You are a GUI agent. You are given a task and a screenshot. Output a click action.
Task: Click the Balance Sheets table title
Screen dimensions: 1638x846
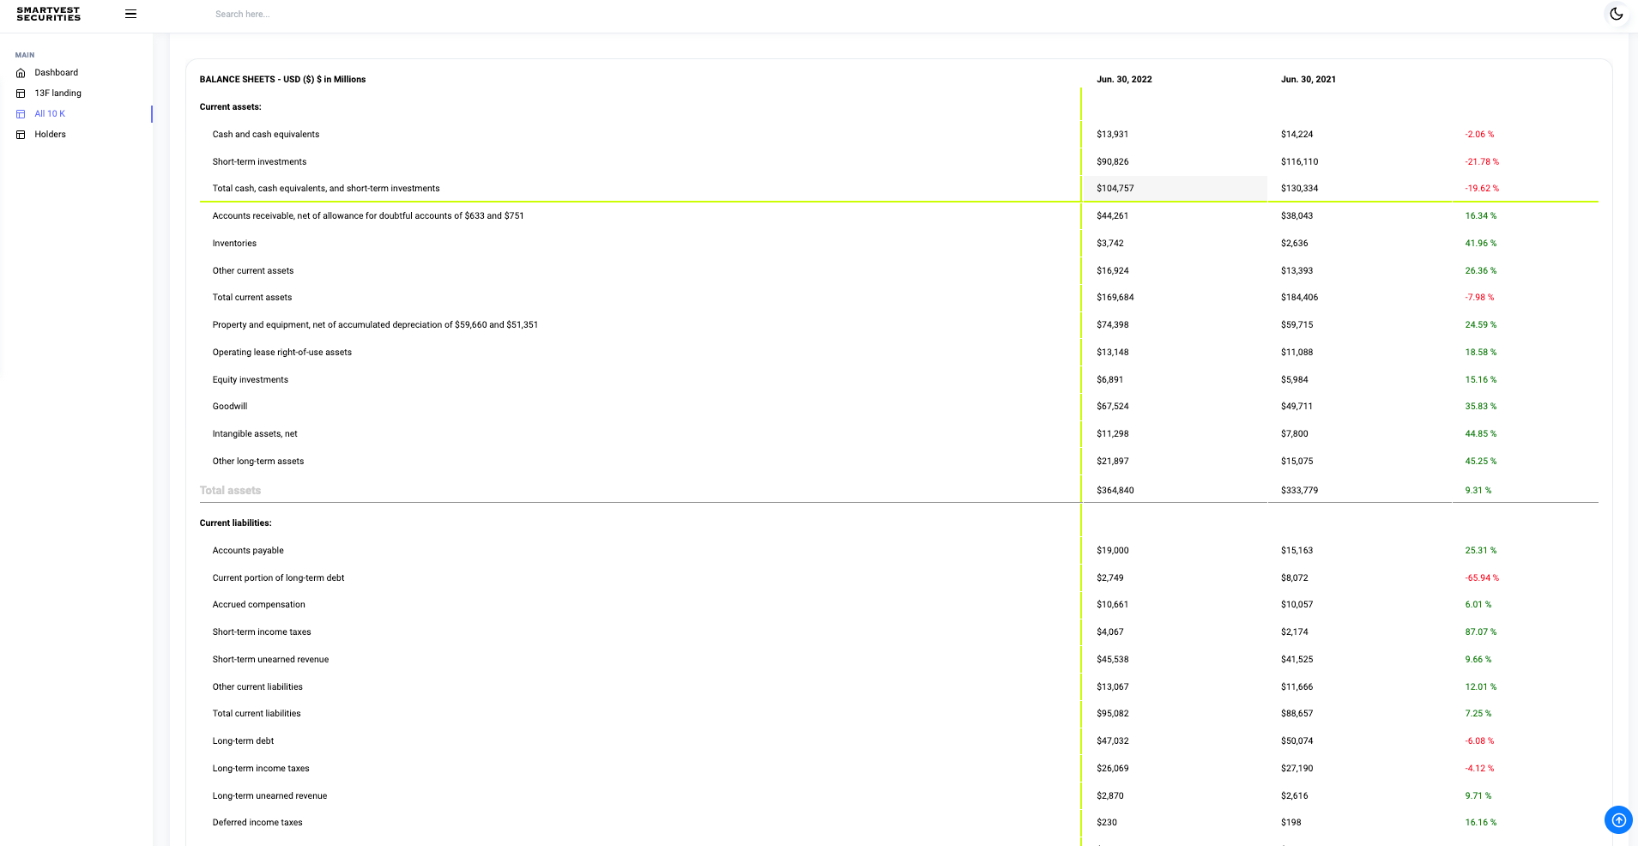pyautogui.click(x=283, y=80)
